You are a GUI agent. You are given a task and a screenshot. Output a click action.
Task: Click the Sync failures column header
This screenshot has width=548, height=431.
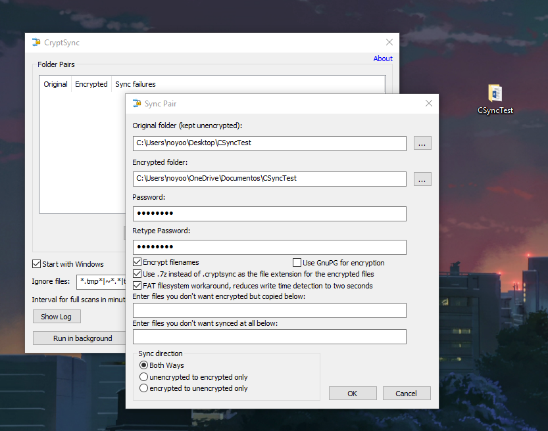click(136, 84)
